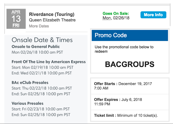Open the Riverdance (Touring) event title
Screen dimensions: 173x124
[51, 14]
